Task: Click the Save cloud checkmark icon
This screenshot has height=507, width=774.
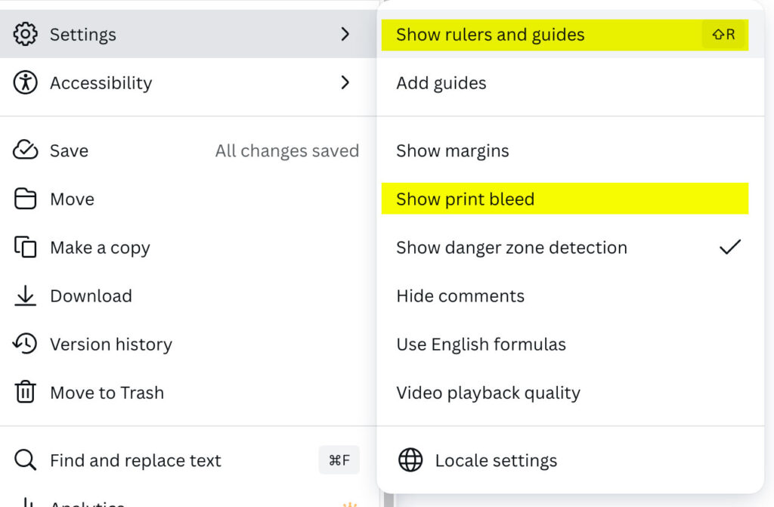Action: [x=26, y=150]
